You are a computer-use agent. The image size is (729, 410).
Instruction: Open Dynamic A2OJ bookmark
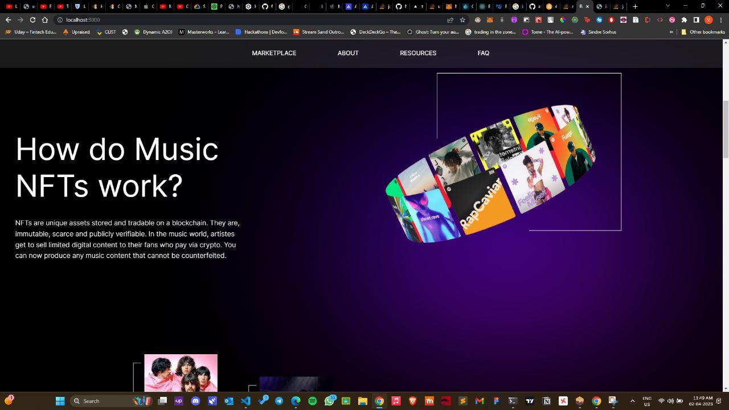click(x=153, y=32)
